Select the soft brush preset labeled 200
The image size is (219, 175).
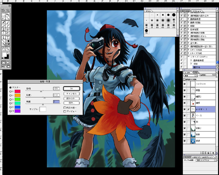click(168, 26)
